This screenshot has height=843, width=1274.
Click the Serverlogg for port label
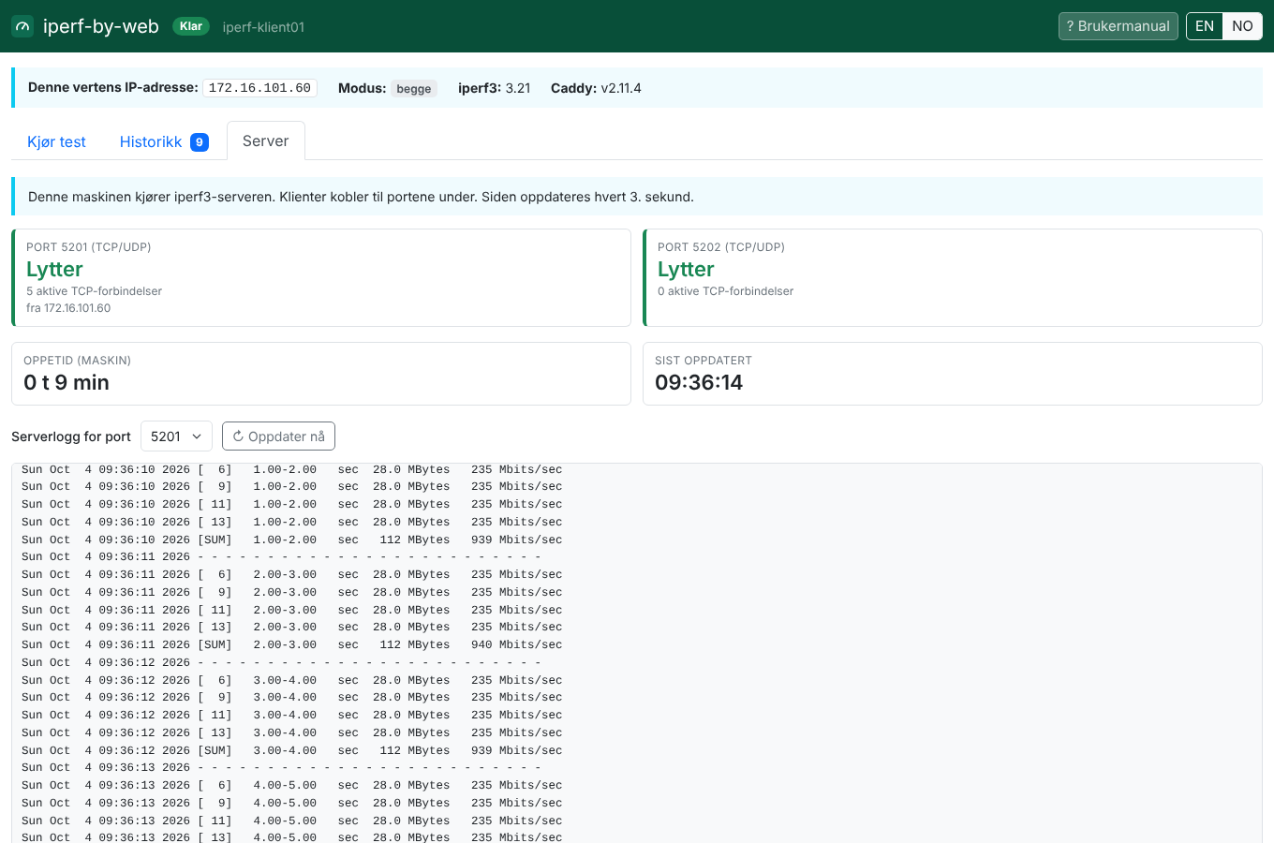71,436
